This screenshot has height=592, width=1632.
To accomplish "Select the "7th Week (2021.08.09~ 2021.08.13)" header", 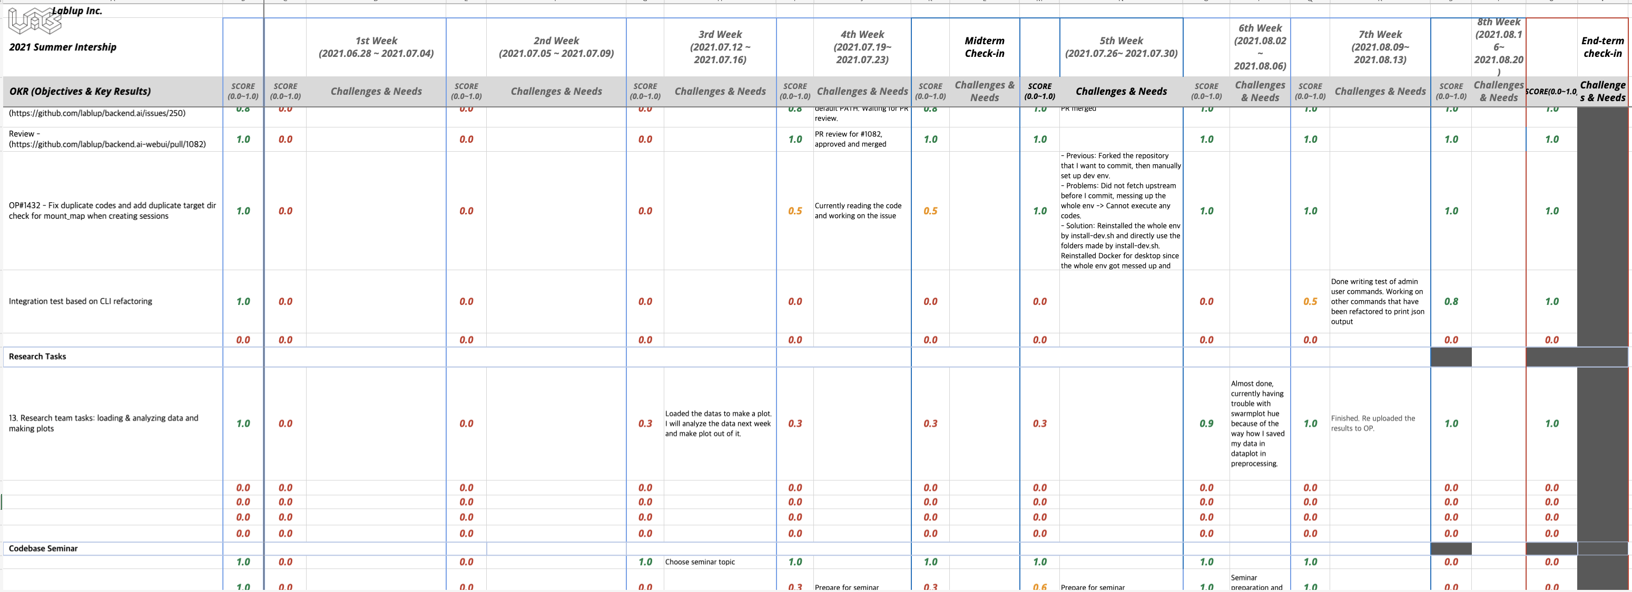I will pos(1379,46).
